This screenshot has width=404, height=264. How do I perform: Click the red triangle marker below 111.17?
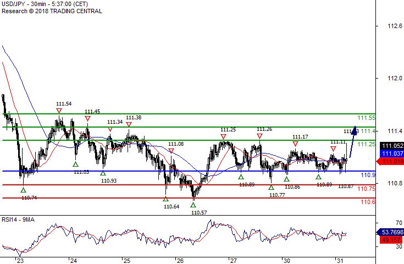pos(296,144)
